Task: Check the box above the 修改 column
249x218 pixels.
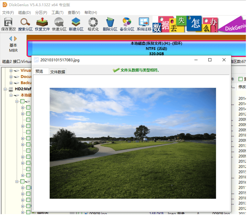Action: click(241, 79)
